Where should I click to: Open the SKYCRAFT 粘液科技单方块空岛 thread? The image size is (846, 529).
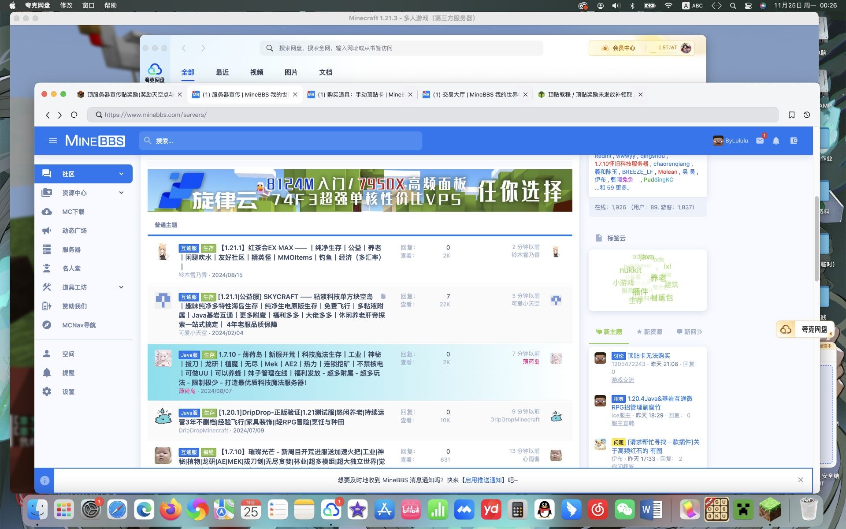[282, 310]
